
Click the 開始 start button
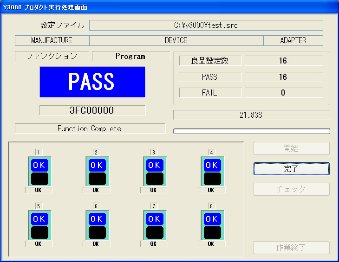292,148
